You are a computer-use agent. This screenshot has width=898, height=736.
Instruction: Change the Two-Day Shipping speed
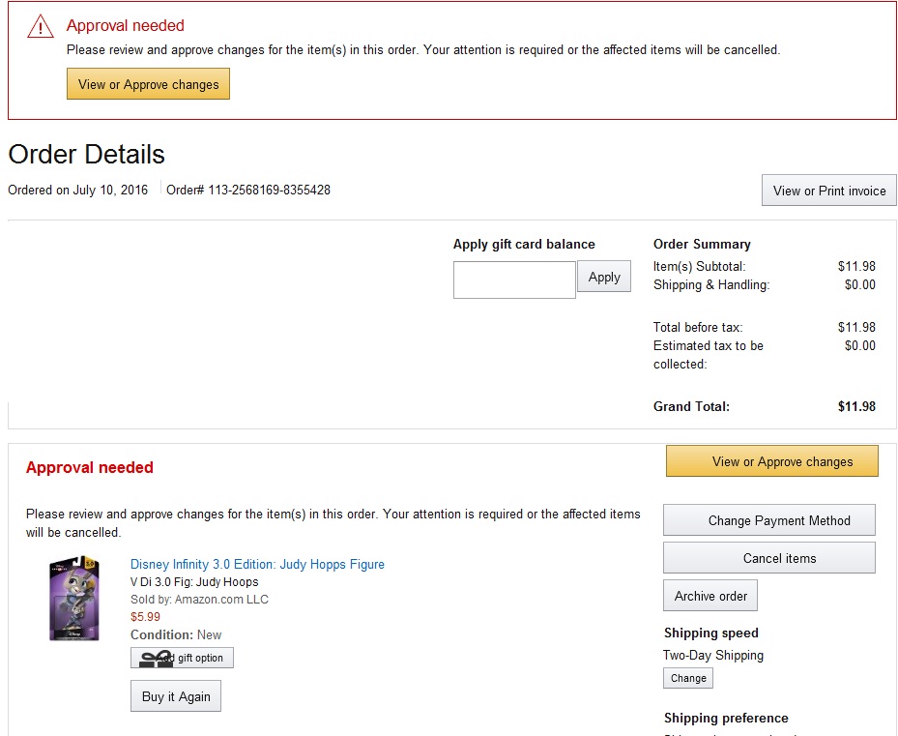688,678
